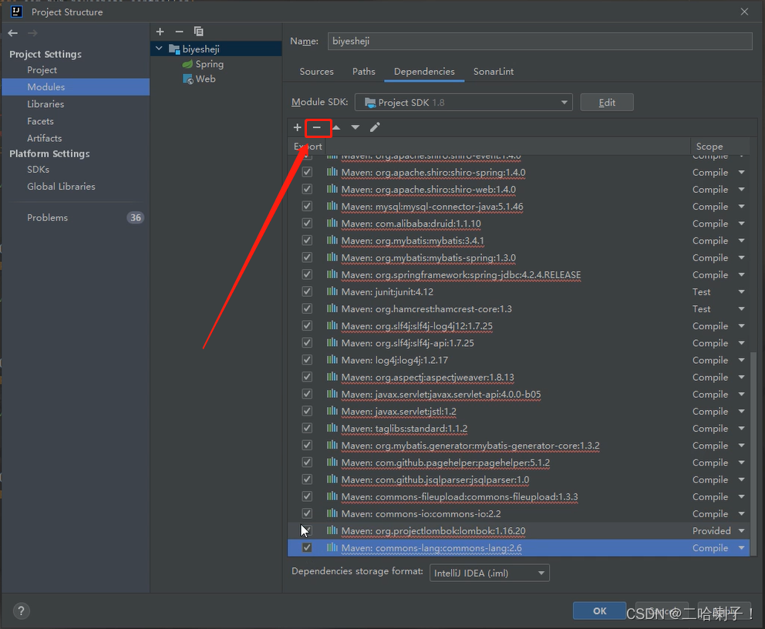The width and height of the screenshot is (765, 629).
Task: Go forward with the right arrow
Action: point(32,33)
